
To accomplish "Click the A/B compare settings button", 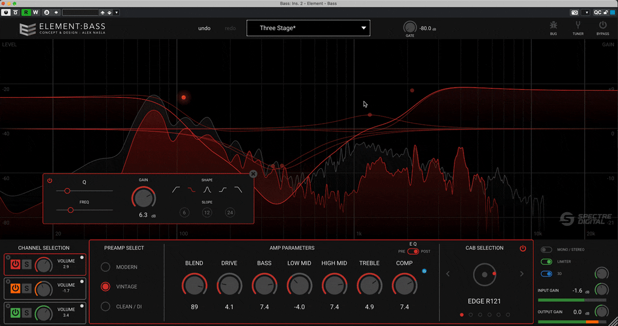I will tap(46, 13).
